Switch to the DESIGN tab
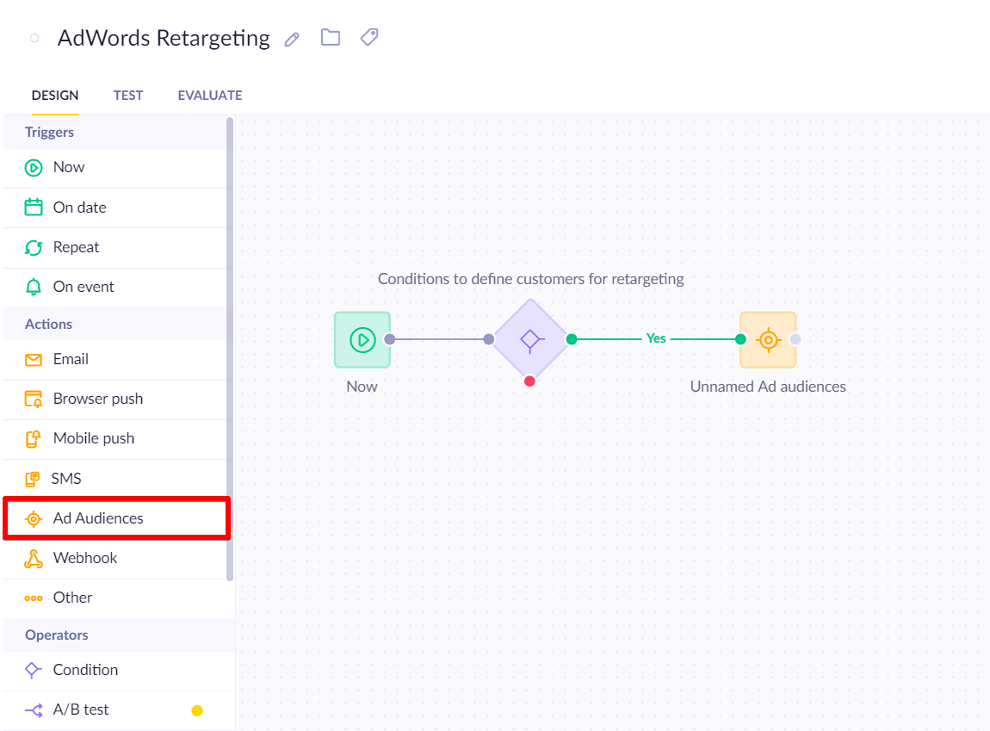The width and height of the screenshot is (990, 731). [x=55, y=96]
